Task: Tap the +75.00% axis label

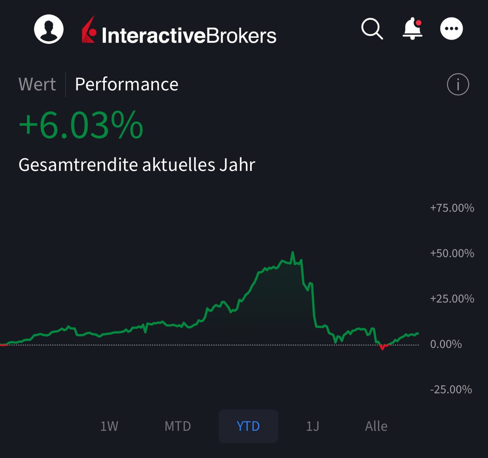Action: 452,208
